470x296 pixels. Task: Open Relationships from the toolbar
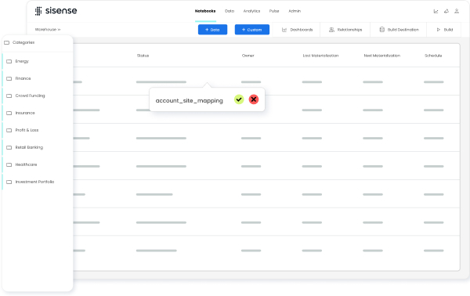(345, 30)
